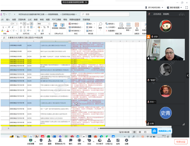Click the 回应 reactions item
This screenshot has width=190, height=146.
[x=89, y=142]
